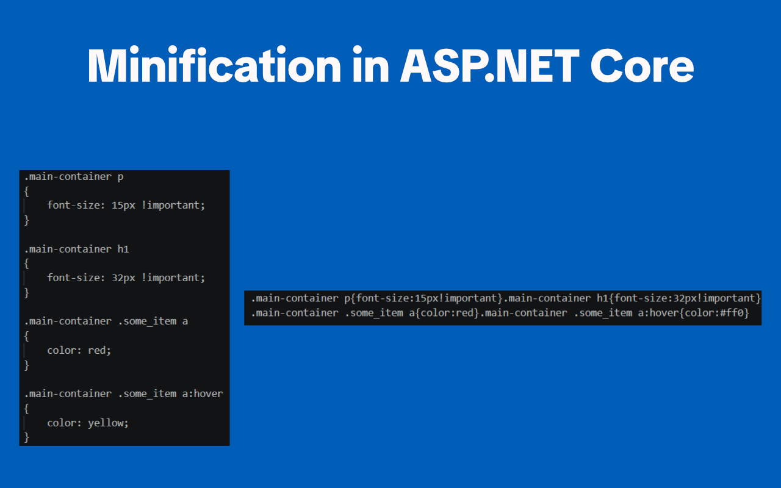Image resolution: width=781 pixels, height=488 pixels.
Task: Click the ".main-container .some_item a:hover" selector line
Action: click(124, 393)
